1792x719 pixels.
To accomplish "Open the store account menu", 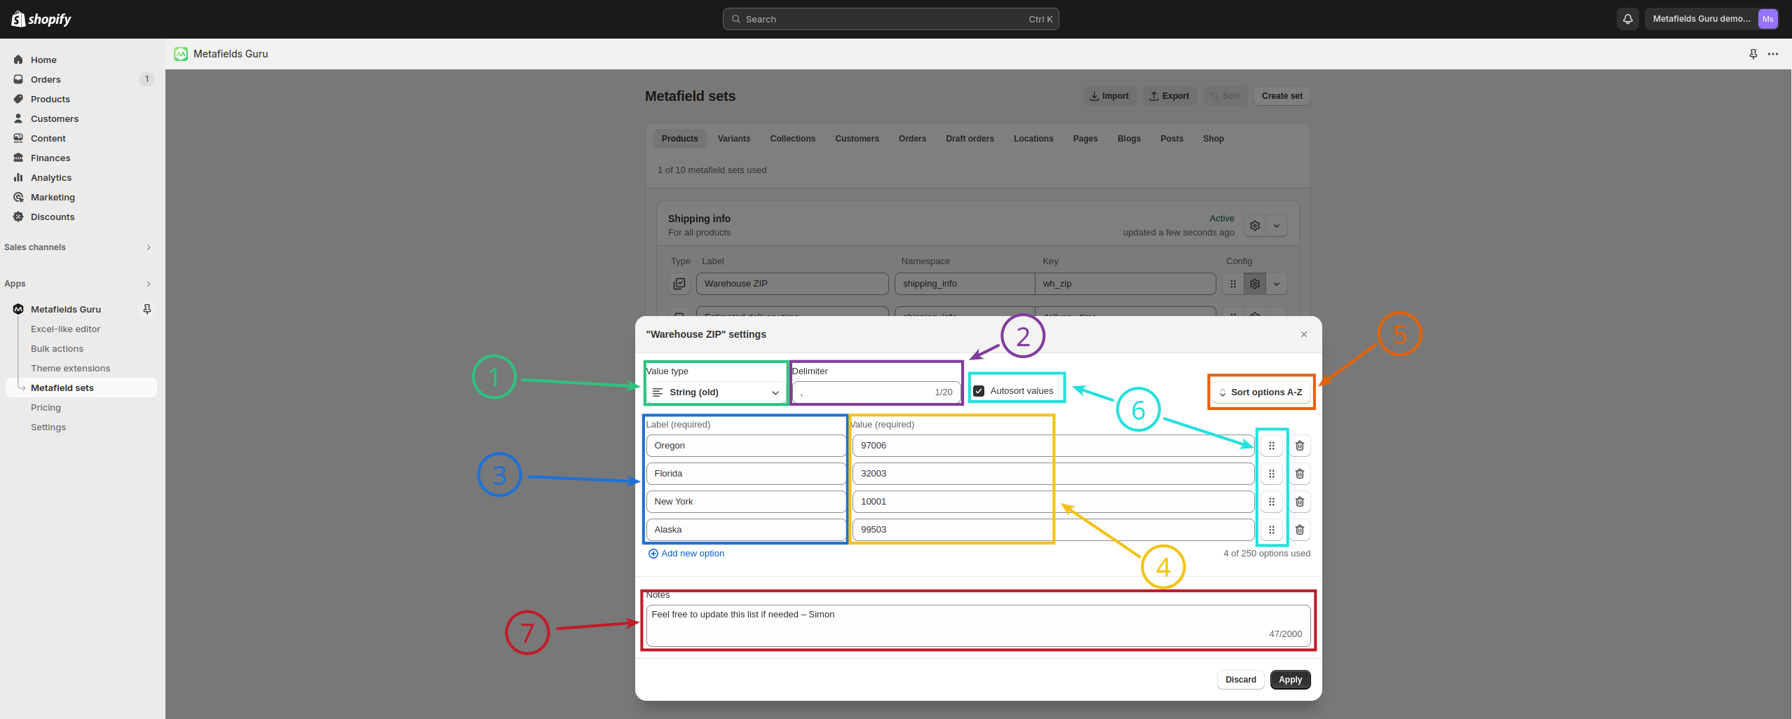I will click(1711, 19).
